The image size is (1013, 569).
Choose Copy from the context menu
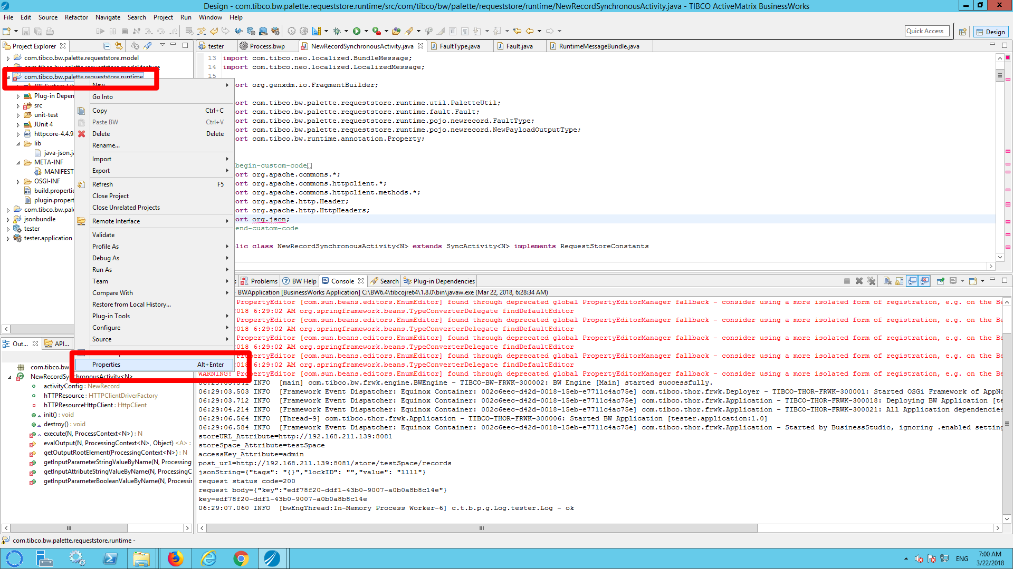[154, 111]
